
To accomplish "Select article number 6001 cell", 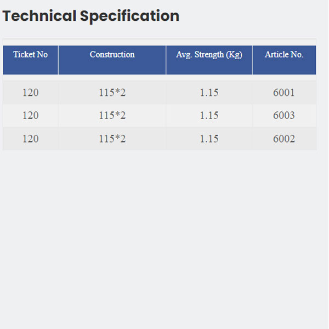I will pos(284,93).
